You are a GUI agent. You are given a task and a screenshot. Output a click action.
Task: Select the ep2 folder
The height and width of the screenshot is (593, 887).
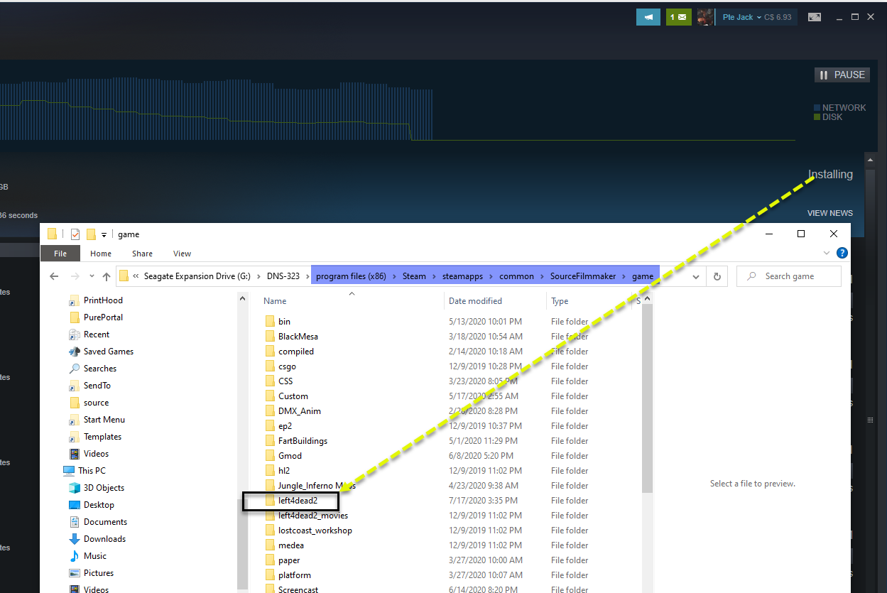click(285, 426)
